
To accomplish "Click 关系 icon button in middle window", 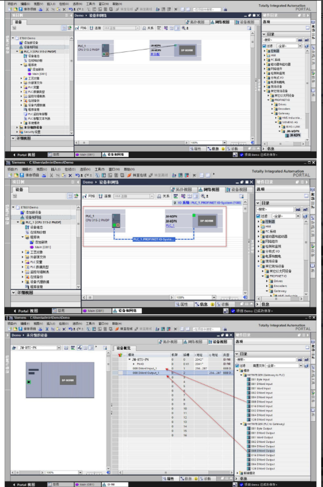I will tap(163, 196).
